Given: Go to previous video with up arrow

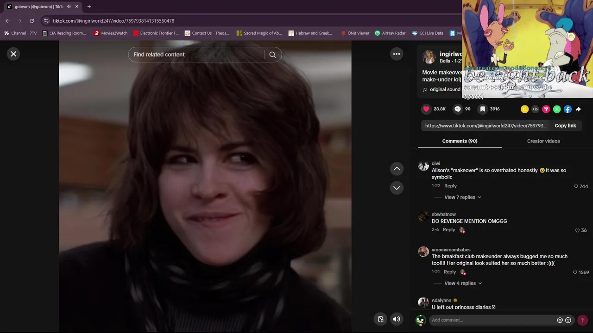Looking at the screenshot, I should tap(397, 169).
